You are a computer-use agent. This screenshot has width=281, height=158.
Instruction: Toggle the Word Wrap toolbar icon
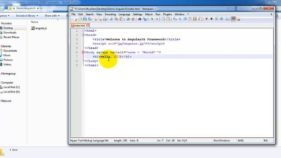click(x=175, y=19)
